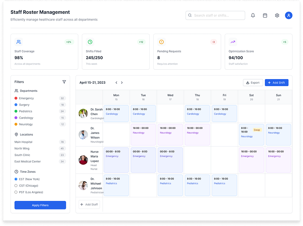Select PST (Los Angeles) time zone
Viewport: 303px width, 226px height.
click(x=17, y=192)
